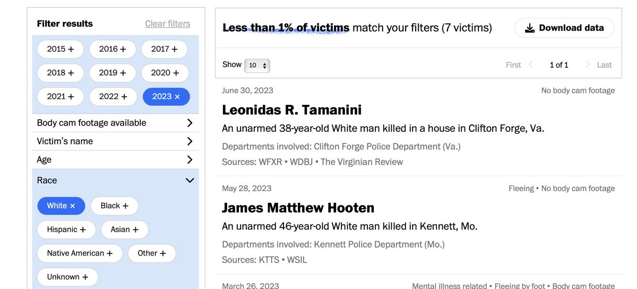Image resolution: width=637 pixels, height=289 pixels.
Task: Click the June 30, 2023 date
Action: click(248, 91)
